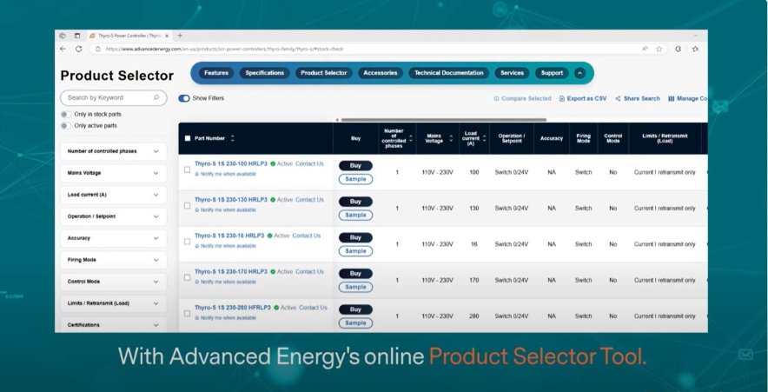
Task: Open the Specifications tab
Action: tap(264, 73)
